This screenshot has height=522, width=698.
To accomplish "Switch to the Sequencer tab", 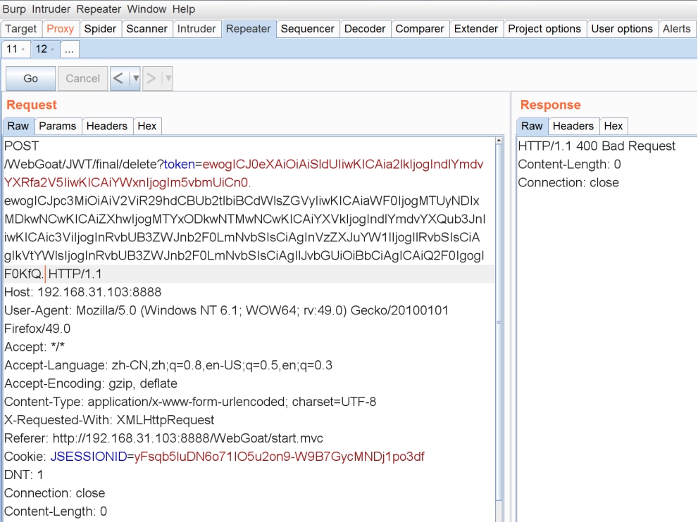I will click(307, 29).
